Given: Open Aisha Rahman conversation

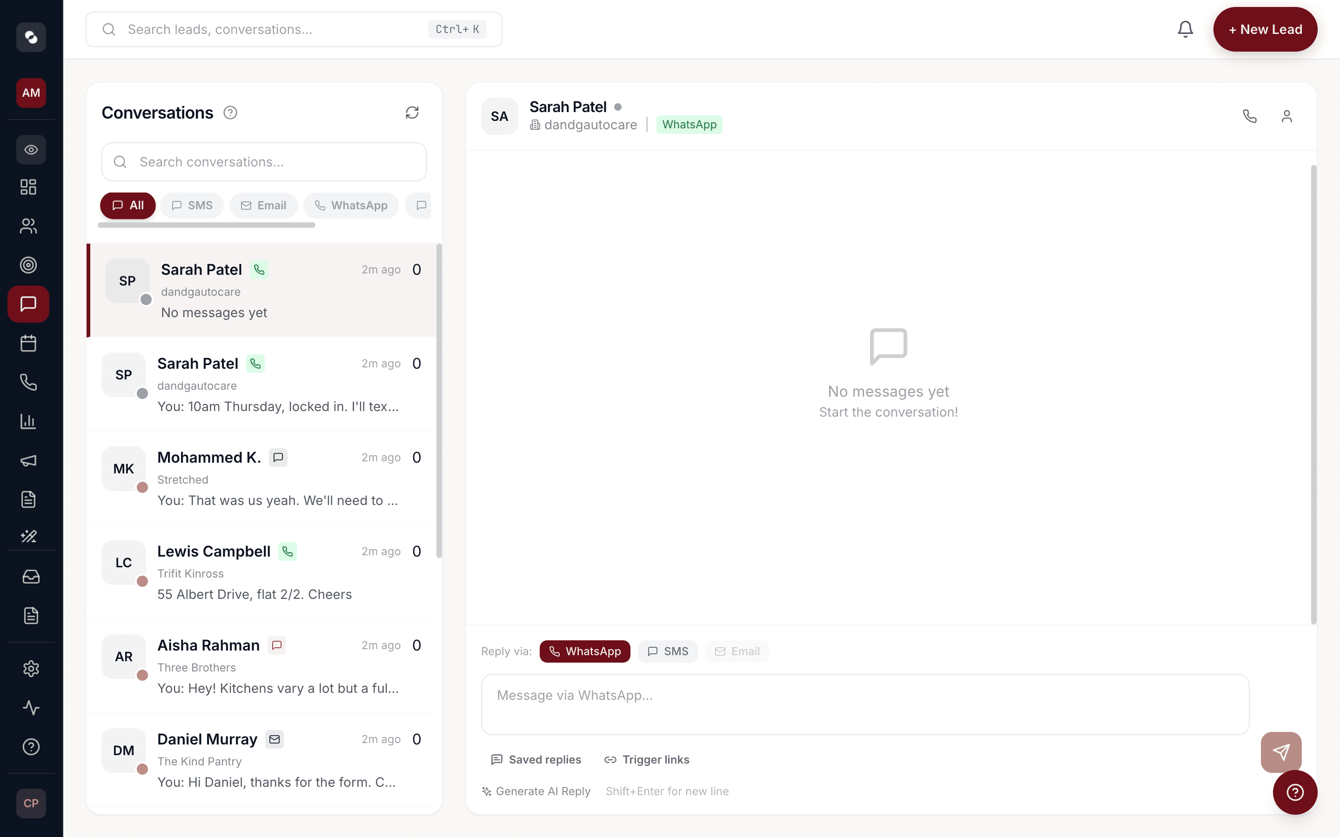Looking at the screenshot, I should coord(262,666).
